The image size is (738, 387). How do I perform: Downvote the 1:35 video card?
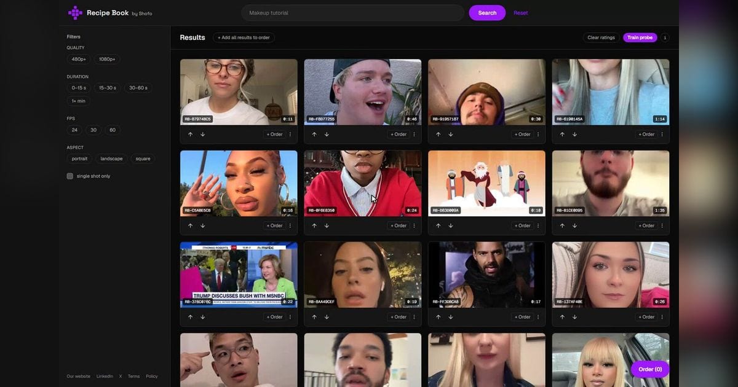click(x=574, y=225)
